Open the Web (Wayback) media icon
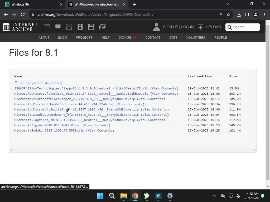270x202 pixels. (47, 27)
